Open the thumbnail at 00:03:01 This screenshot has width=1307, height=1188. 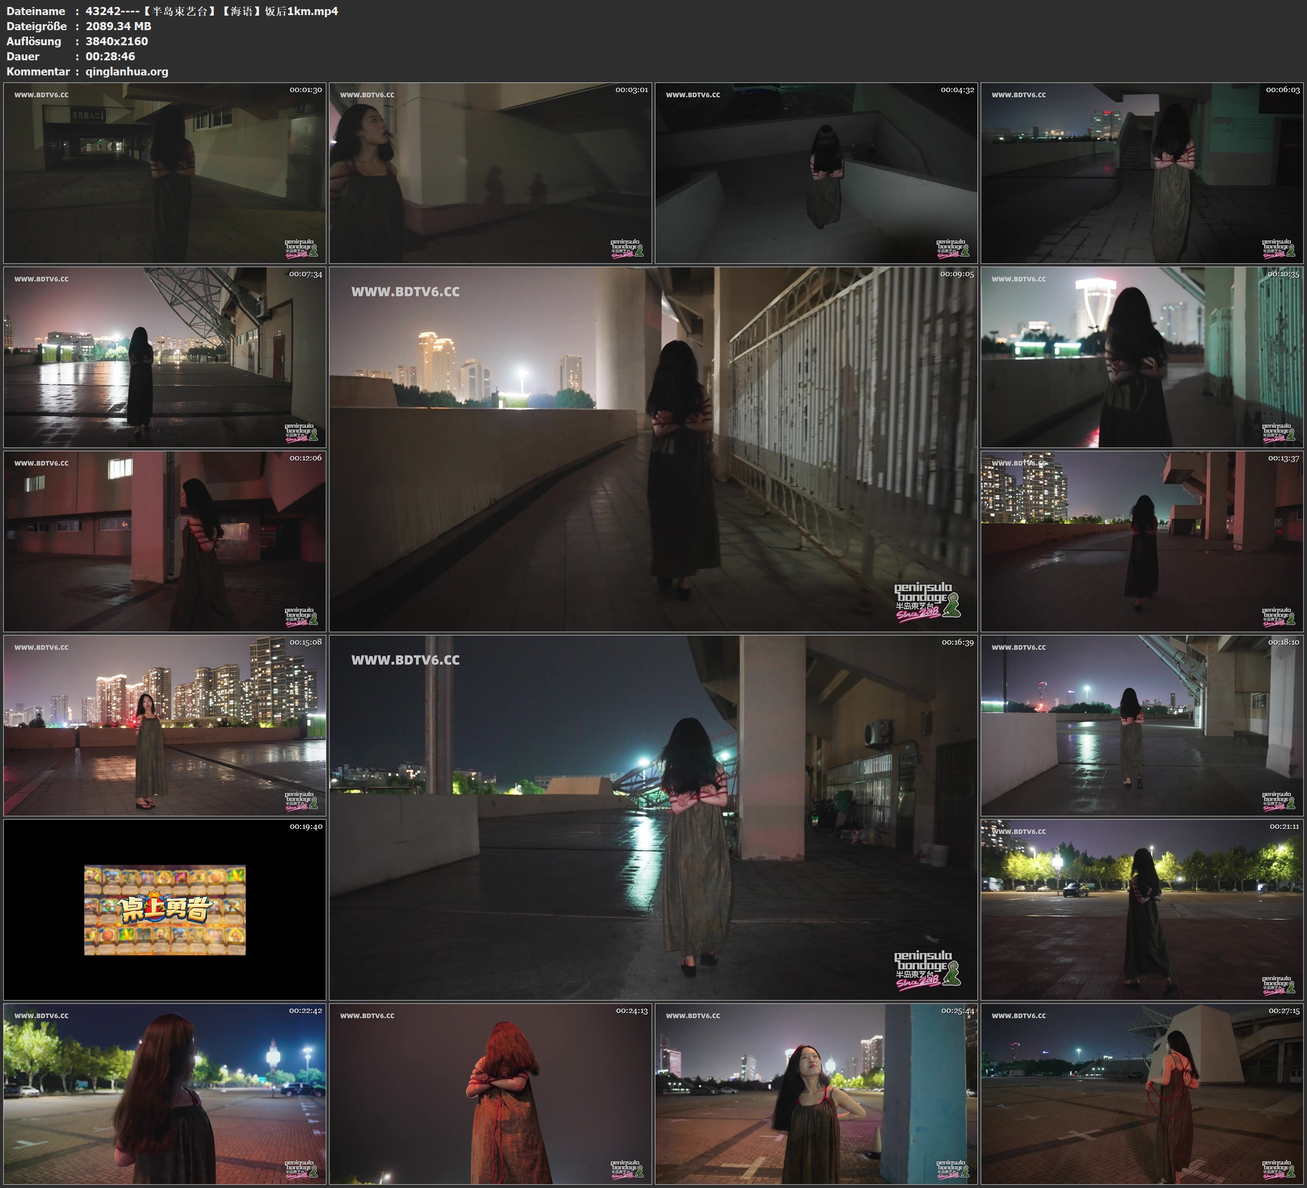(490, 172)
